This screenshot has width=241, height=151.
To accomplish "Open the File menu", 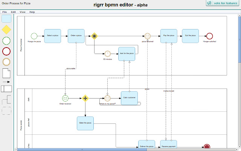I will click(x=5, y=12).
